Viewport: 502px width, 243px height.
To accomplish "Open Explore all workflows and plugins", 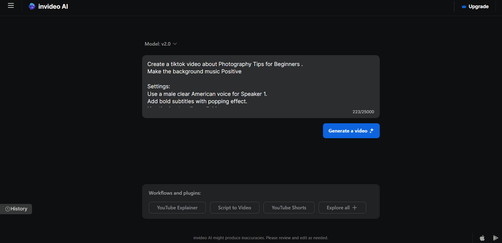I will pyautogui.click(x=342, y=208).
